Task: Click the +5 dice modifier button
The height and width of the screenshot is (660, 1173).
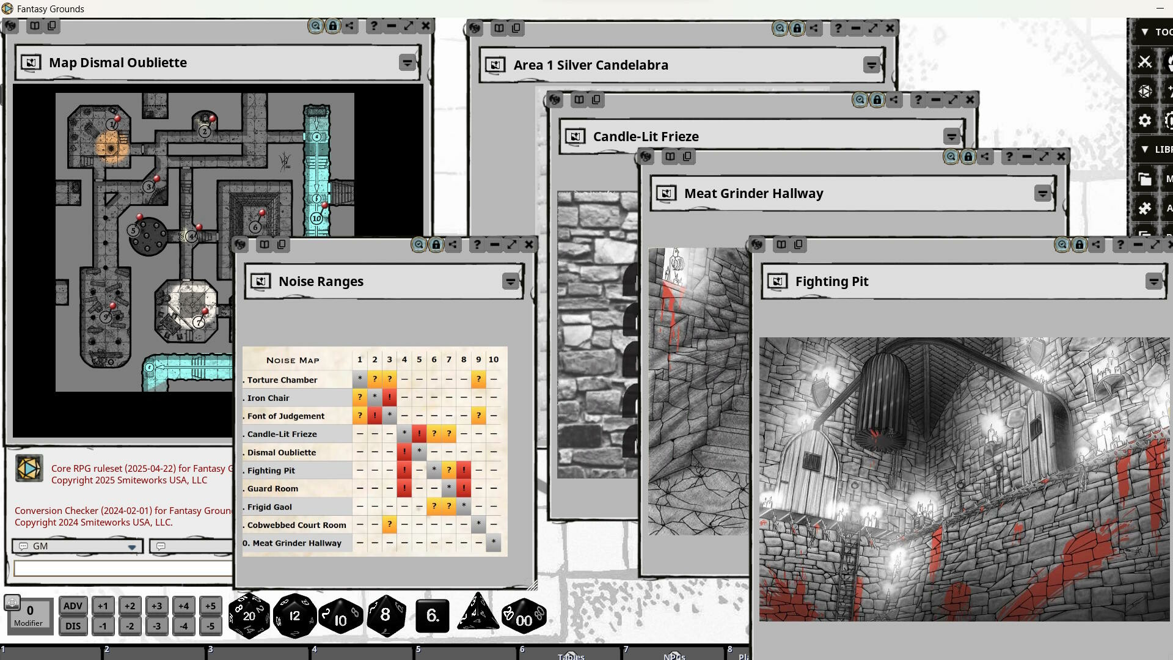Action: tap(211, 606)
